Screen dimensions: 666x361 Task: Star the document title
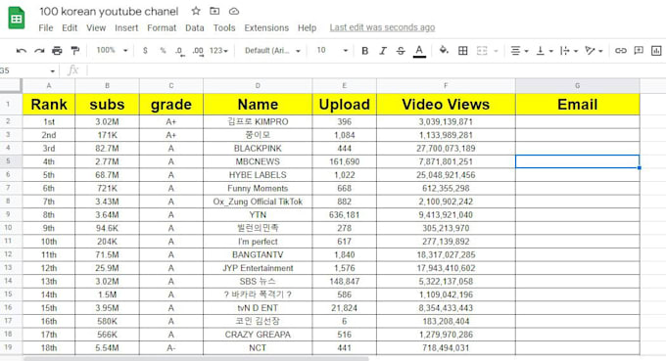pyautogui.click(x=195, y=11)
